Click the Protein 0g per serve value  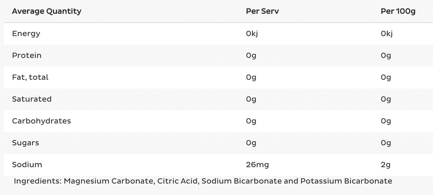coord(251,55)
